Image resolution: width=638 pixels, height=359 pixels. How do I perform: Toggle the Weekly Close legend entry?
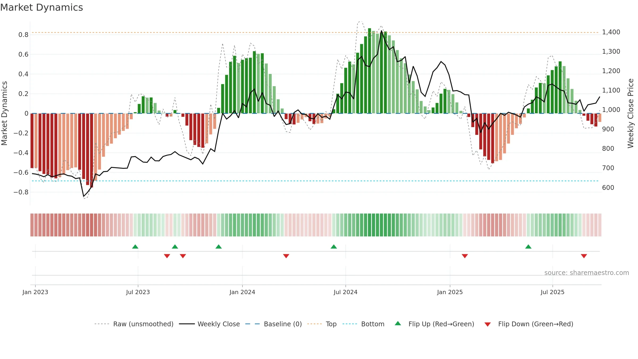pyautogui.click(x=209, y=324)
